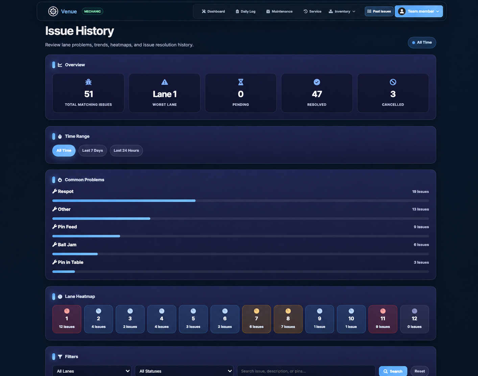This screenshot has width=478, height=376.
Task: Click the cancelled circle-slash icon
Action: [393, 82]
